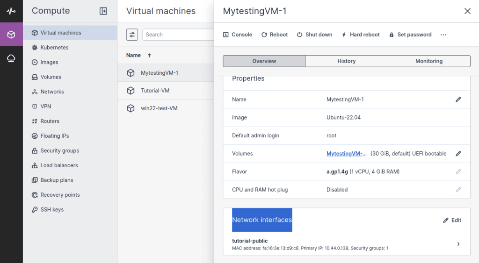Open Images section
The width and height of the screenshot is (479, 263).
coord(70,62)
